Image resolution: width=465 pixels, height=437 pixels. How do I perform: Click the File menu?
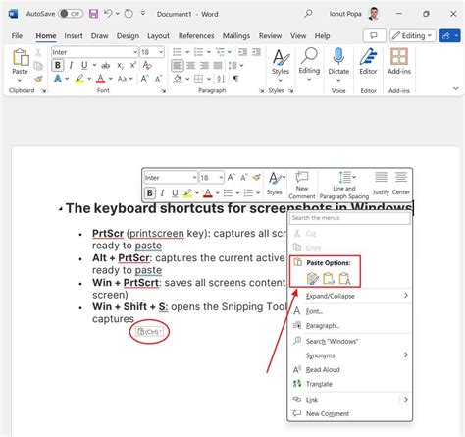(x=17, y=36)
